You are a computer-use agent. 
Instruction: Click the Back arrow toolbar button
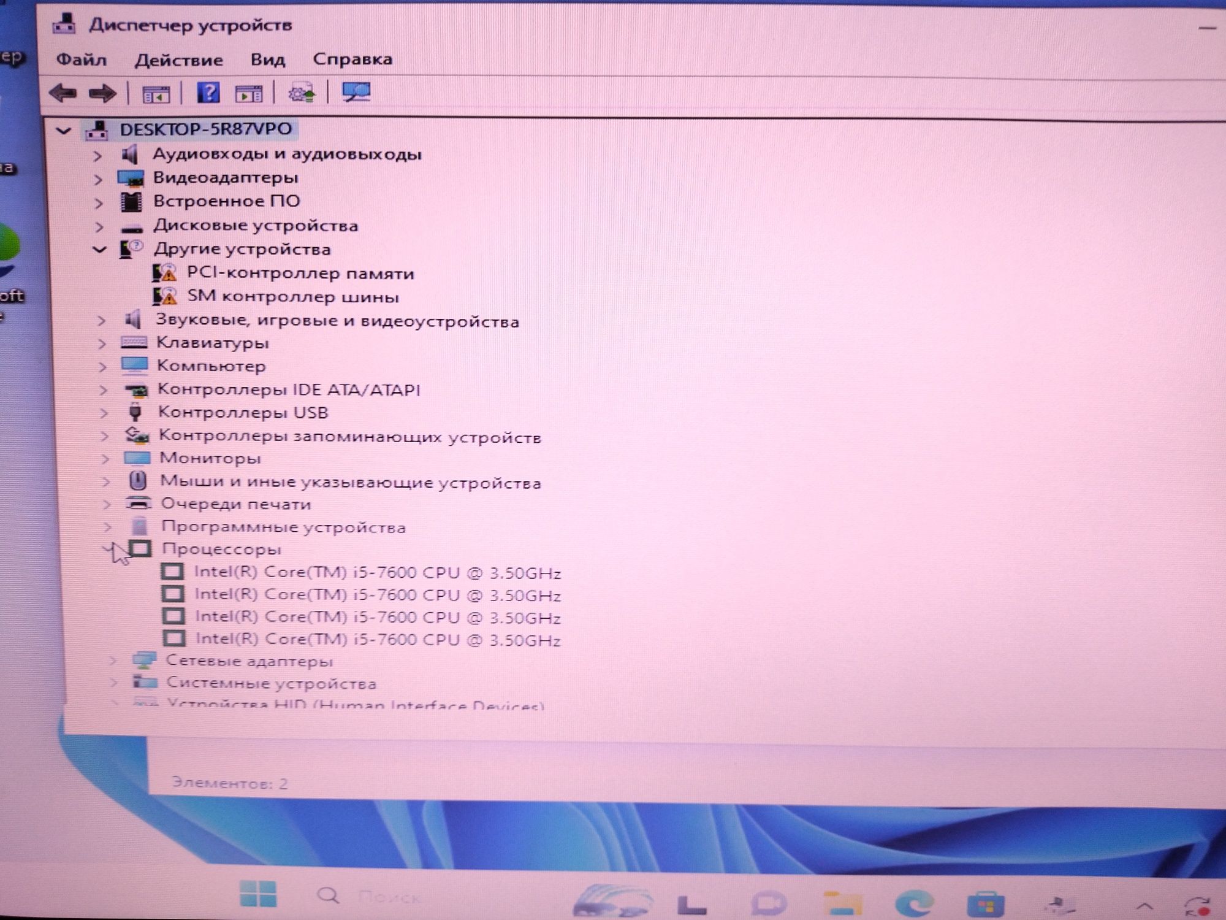click(63, 93)
